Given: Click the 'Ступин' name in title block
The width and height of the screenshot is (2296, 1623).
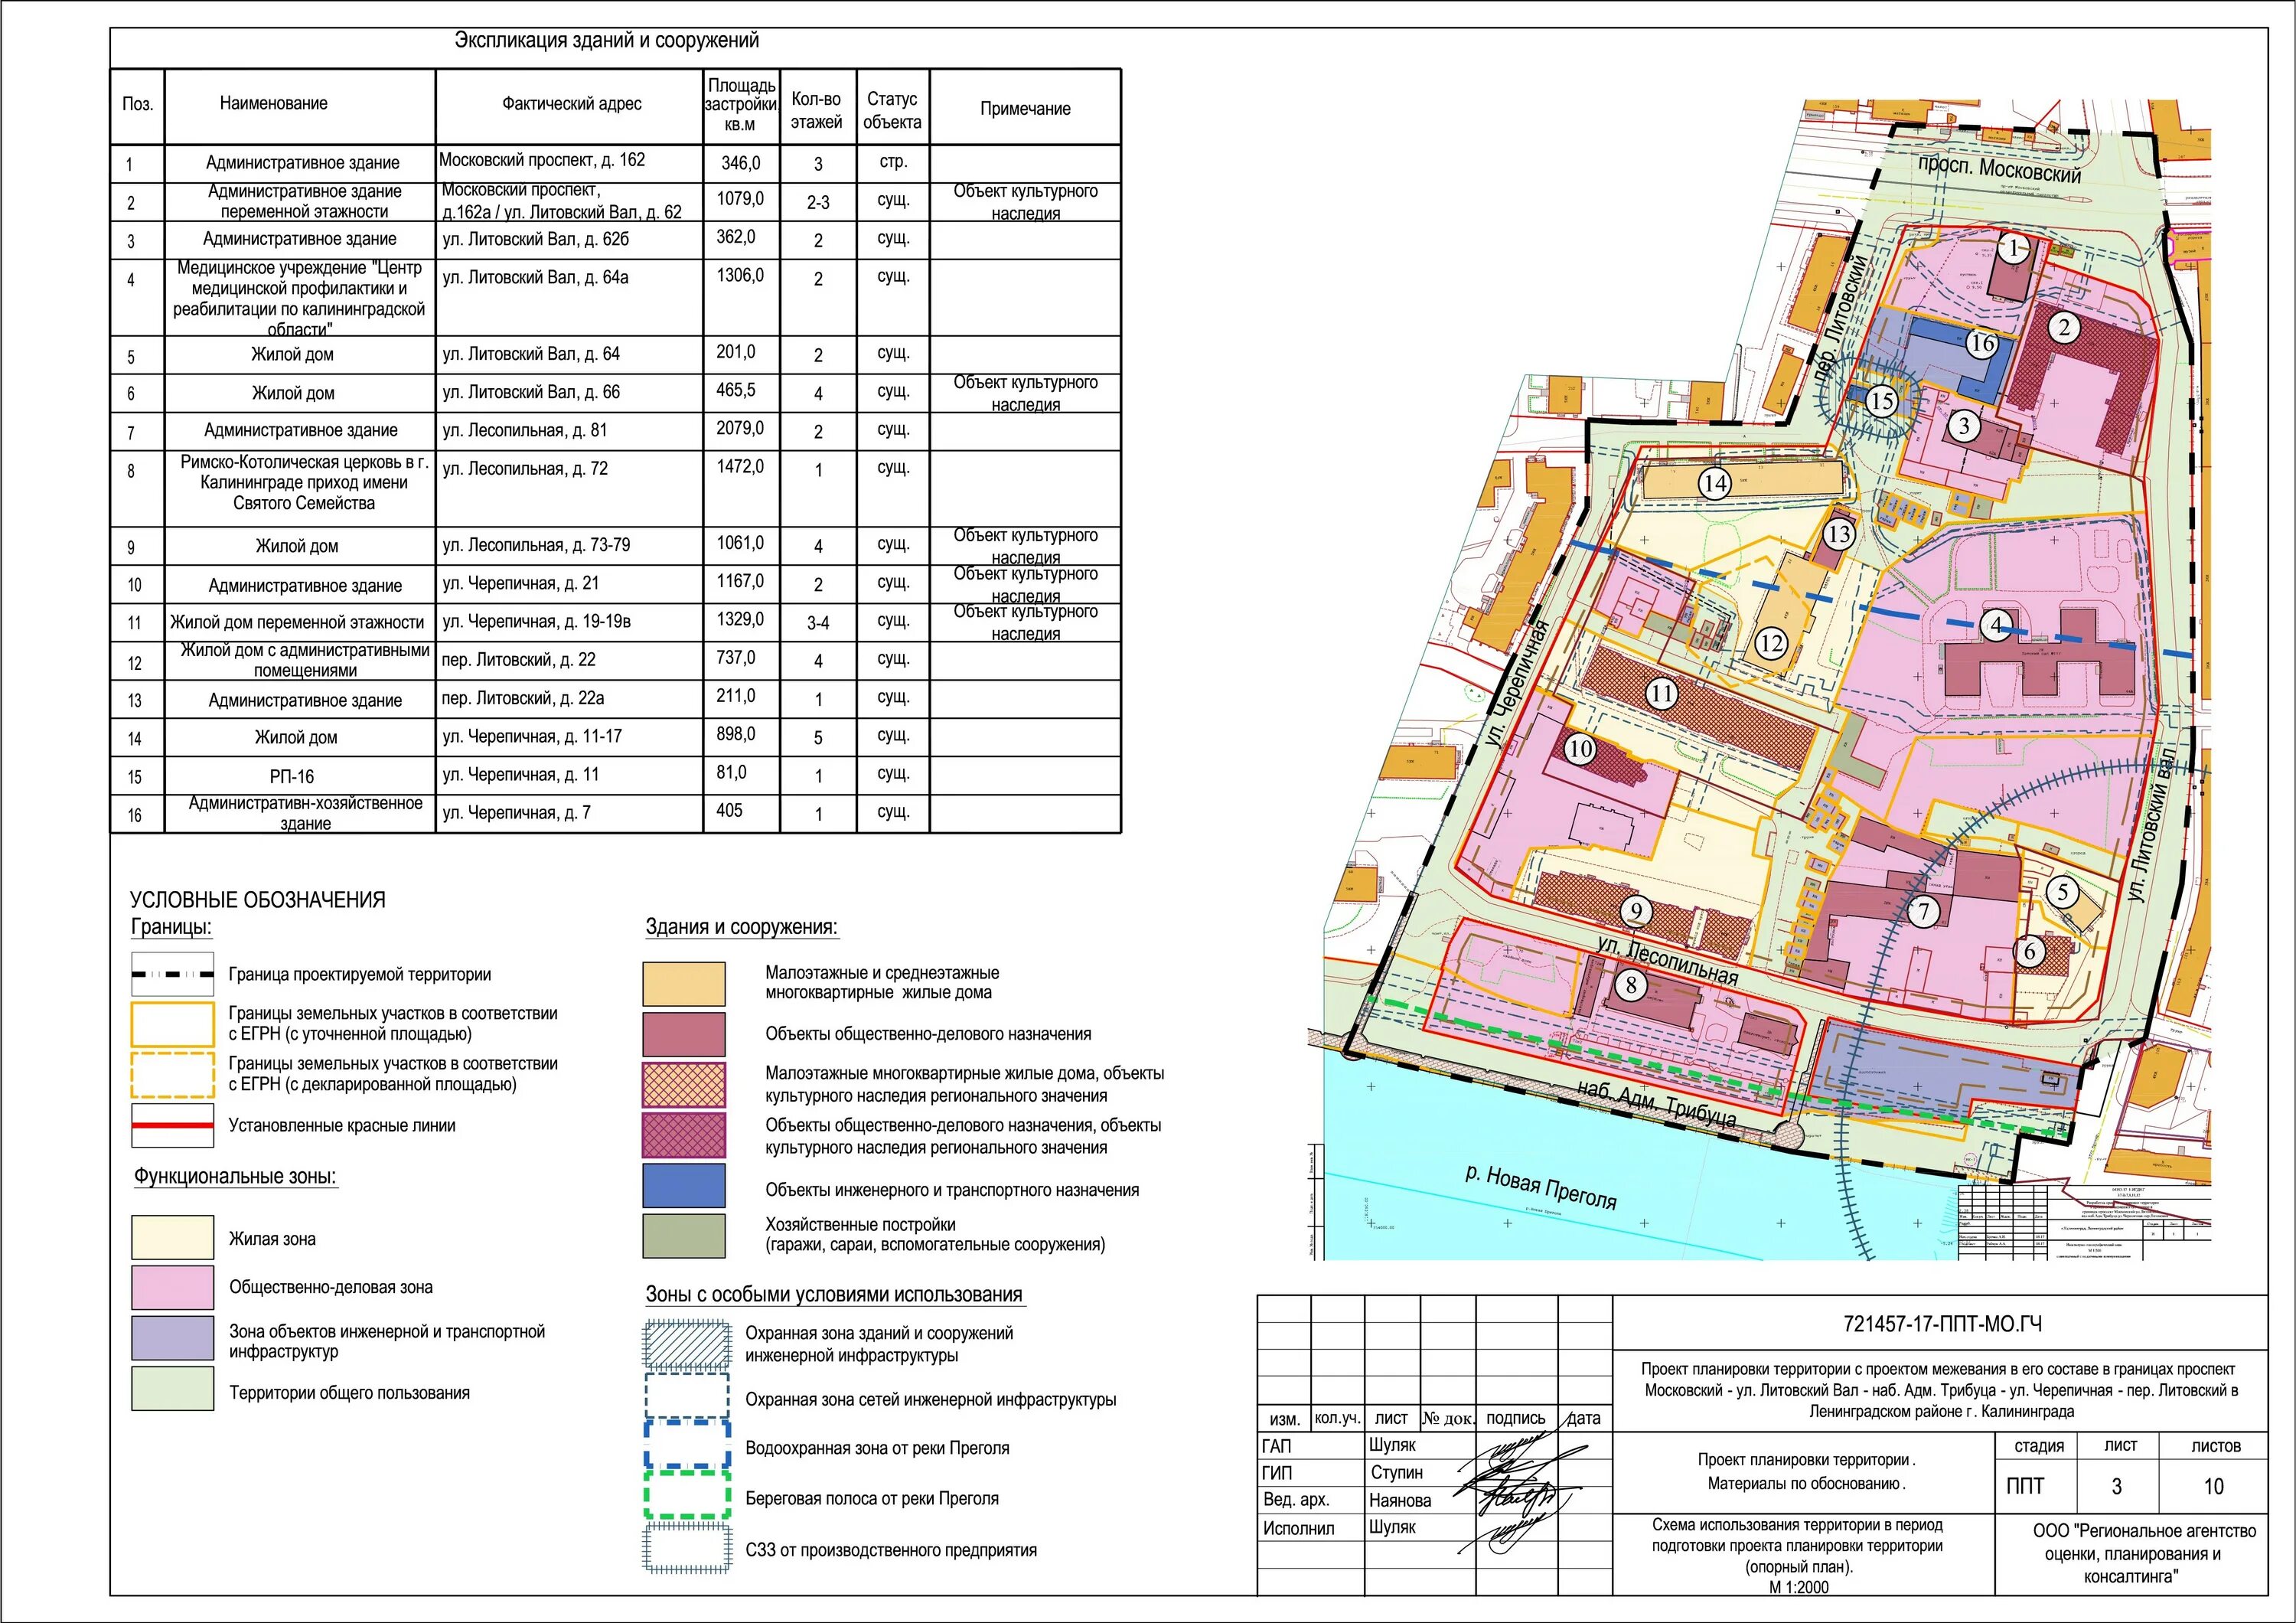Looking at the screenshot, I should 1396,1473.
